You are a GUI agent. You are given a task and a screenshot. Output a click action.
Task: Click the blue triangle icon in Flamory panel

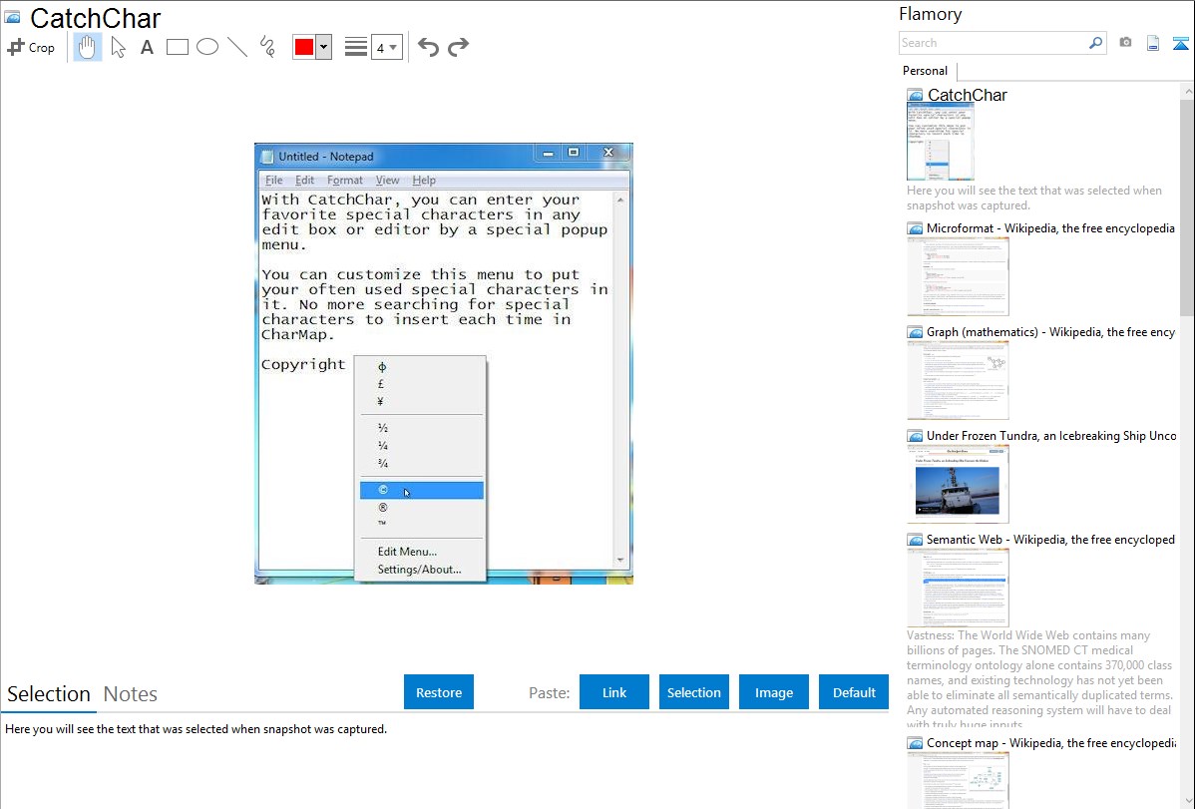coord(1180,43)
